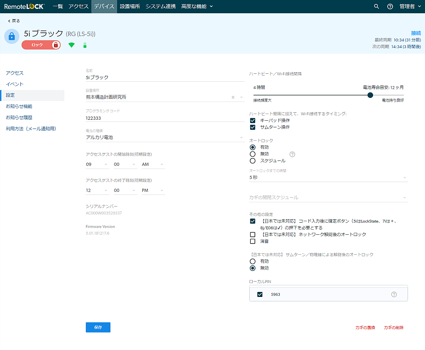
Task: Click the red padlock icon on lock button
Action: (x=56, y=45)
